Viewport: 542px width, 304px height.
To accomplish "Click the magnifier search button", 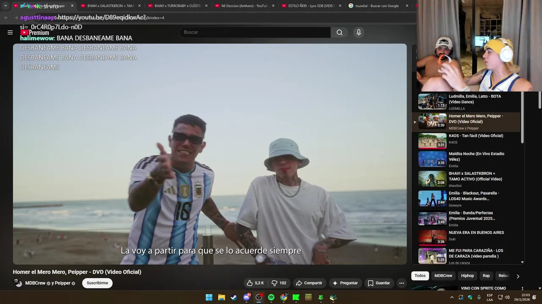I will point(340,33).
